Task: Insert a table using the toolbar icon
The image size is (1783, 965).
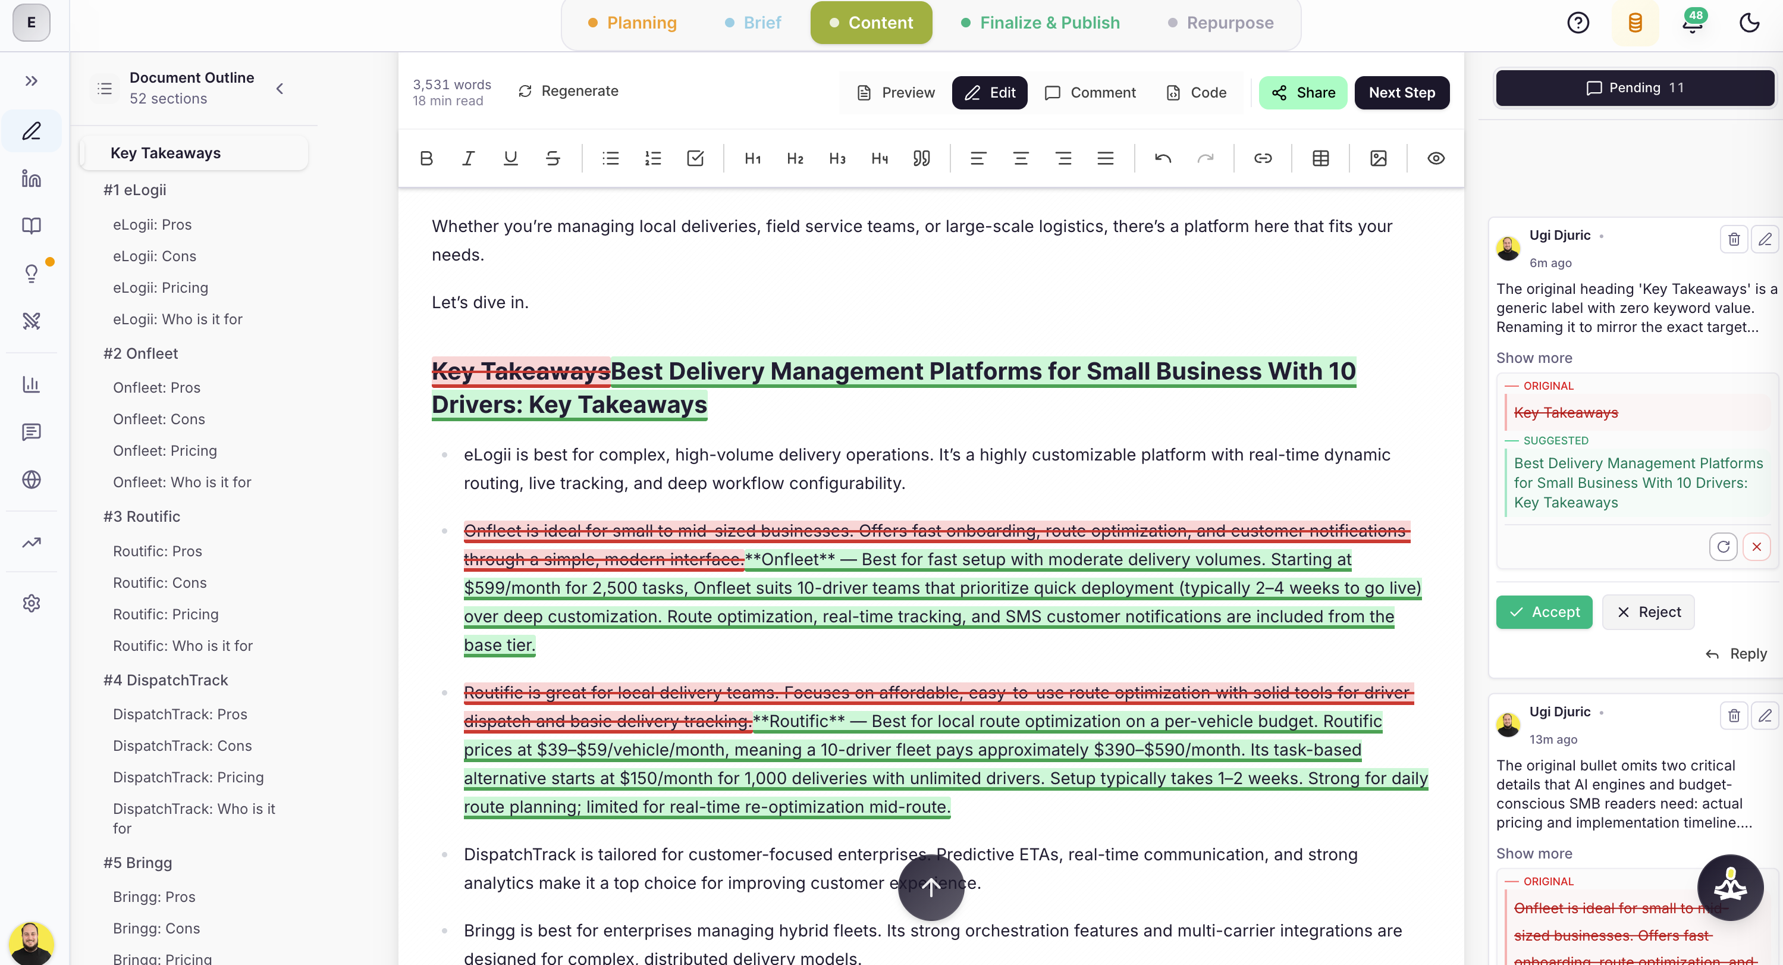Action: 1321,158
